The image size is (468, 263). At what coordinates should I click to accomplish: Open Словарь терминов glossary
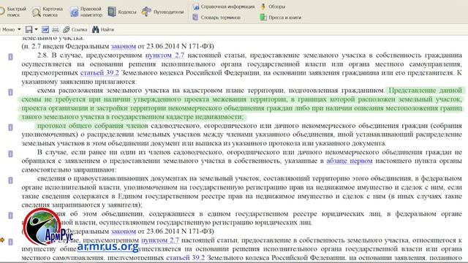(216, 18)
